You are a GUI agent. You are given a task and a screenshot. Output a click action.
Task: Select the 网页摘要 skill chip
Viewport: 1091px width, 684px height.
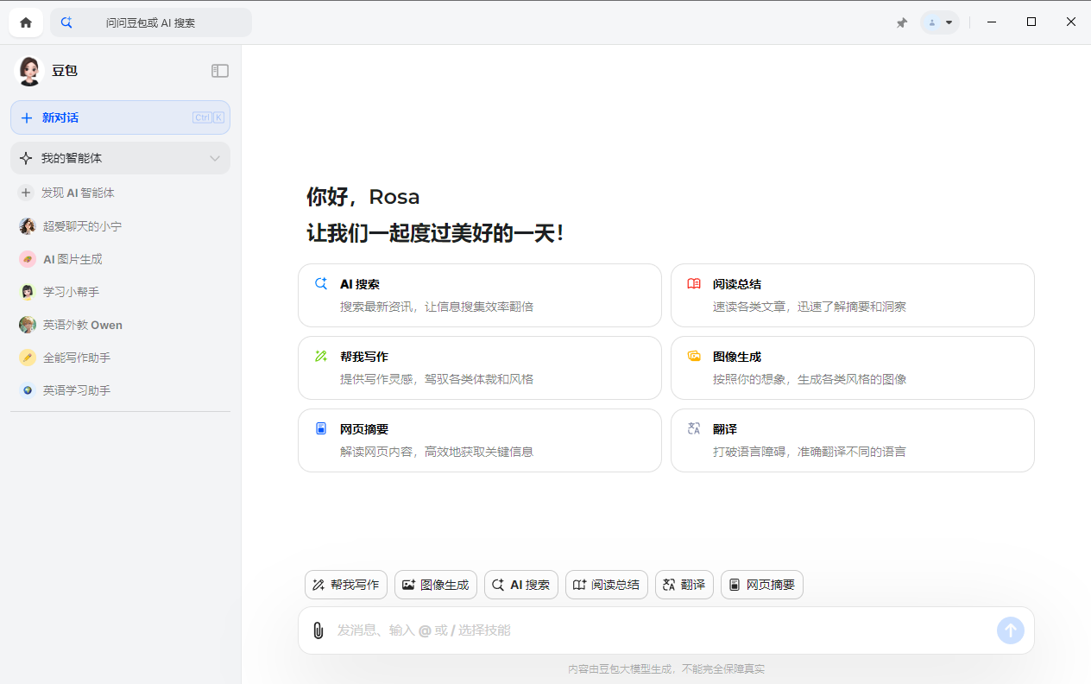pos(761,585)
